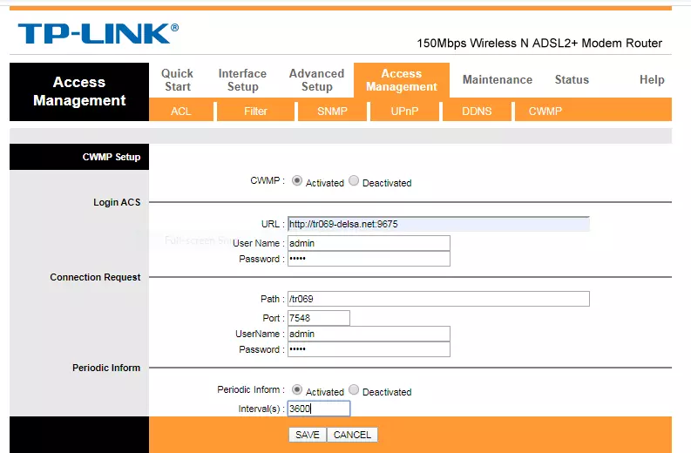Click the 150Mbps Wireless N ADSL2+ Modem Router text

[539, 44]
